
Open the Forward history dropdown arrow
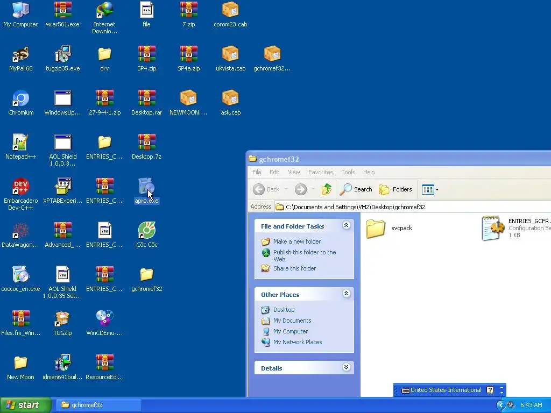(x=313, y=189)
